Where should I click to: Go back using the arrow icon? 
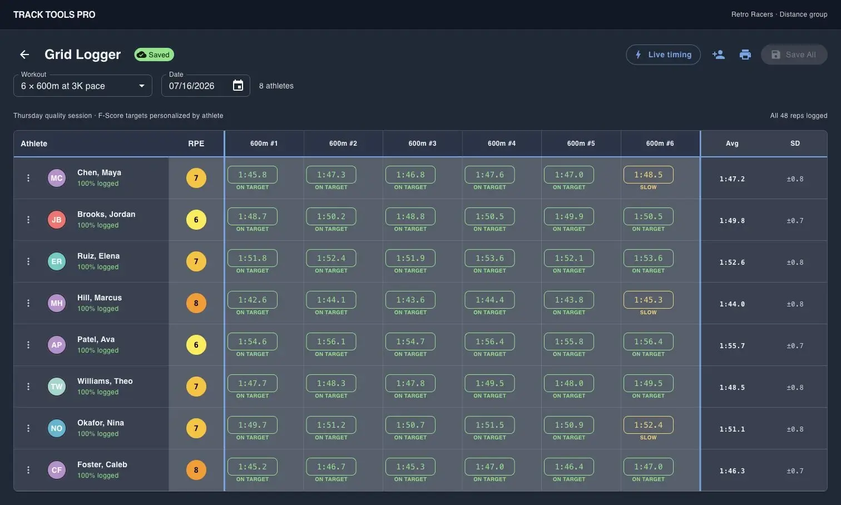(x=24, y=55)
